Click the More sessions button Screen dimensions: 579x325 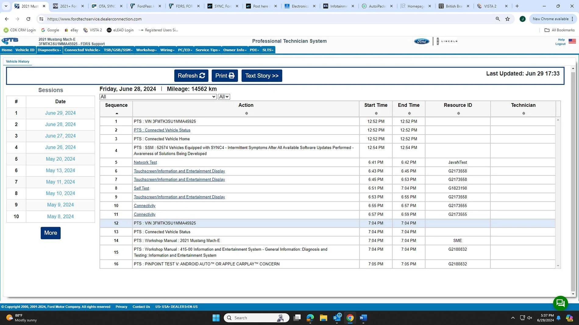51,233
